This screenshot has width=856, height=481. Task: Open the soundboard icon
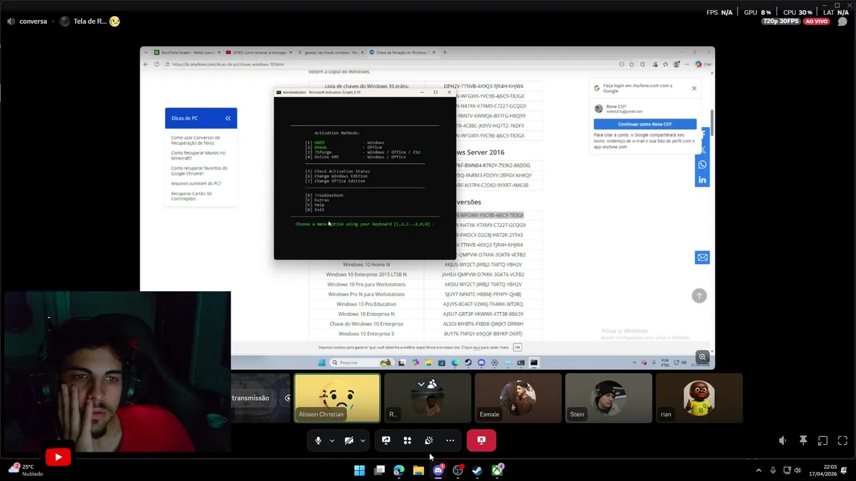tap(429, 440)
